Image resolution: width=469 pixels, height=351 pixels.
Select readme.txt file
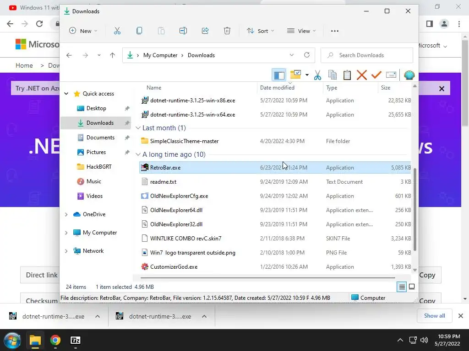(x=275, y=182)
